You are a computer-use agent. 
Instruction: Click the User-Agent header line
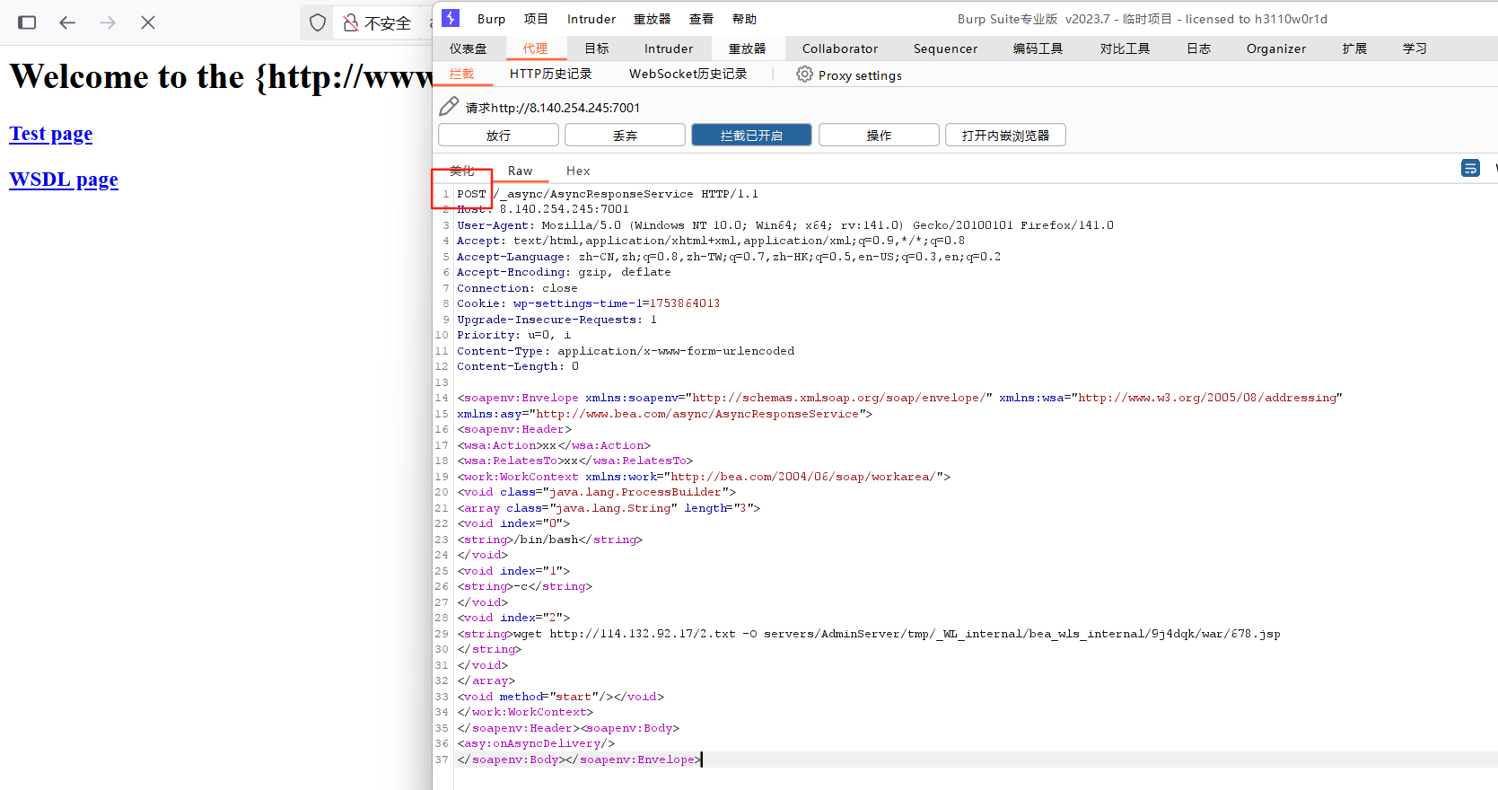click(x=785, y=225)
